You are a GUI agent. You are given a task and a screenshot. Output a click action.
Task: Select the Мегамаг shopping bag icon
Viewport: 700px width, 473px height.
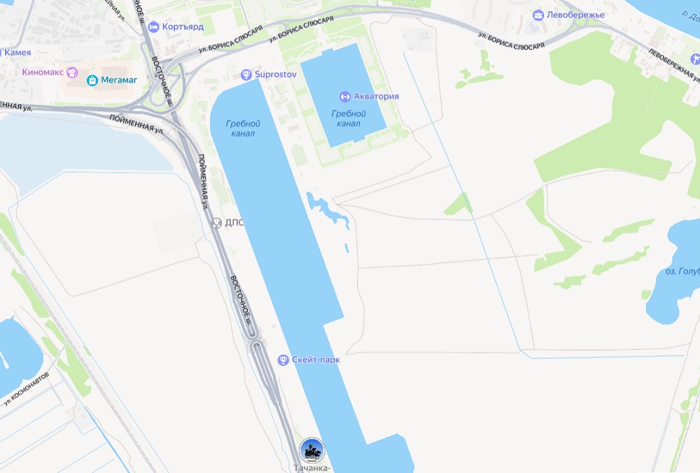click(92, 80)
